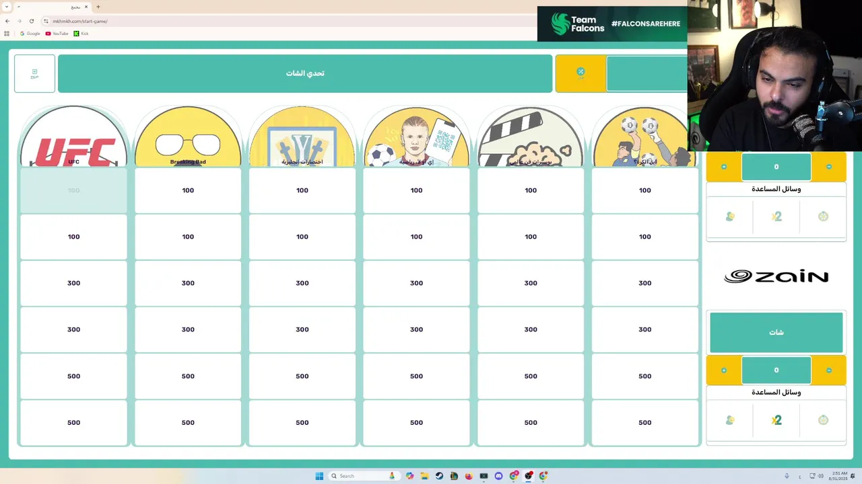
Task: Click the shuffle icon in the yellow header box
Action: [581, 73]
